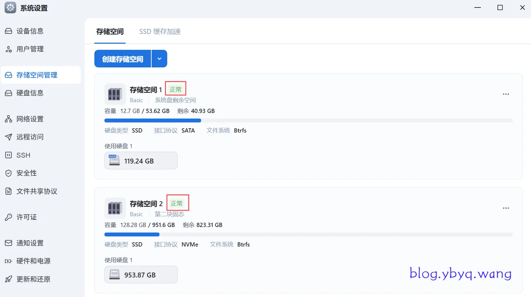
Task: Click the 设备信息 sidebar icon
Action: pyautogui.click(x=8, y=31)
